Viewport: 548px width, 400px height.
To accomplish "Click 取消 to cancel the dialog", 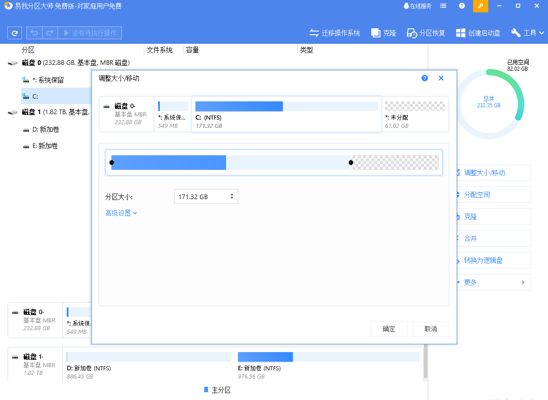I will 431,328.
